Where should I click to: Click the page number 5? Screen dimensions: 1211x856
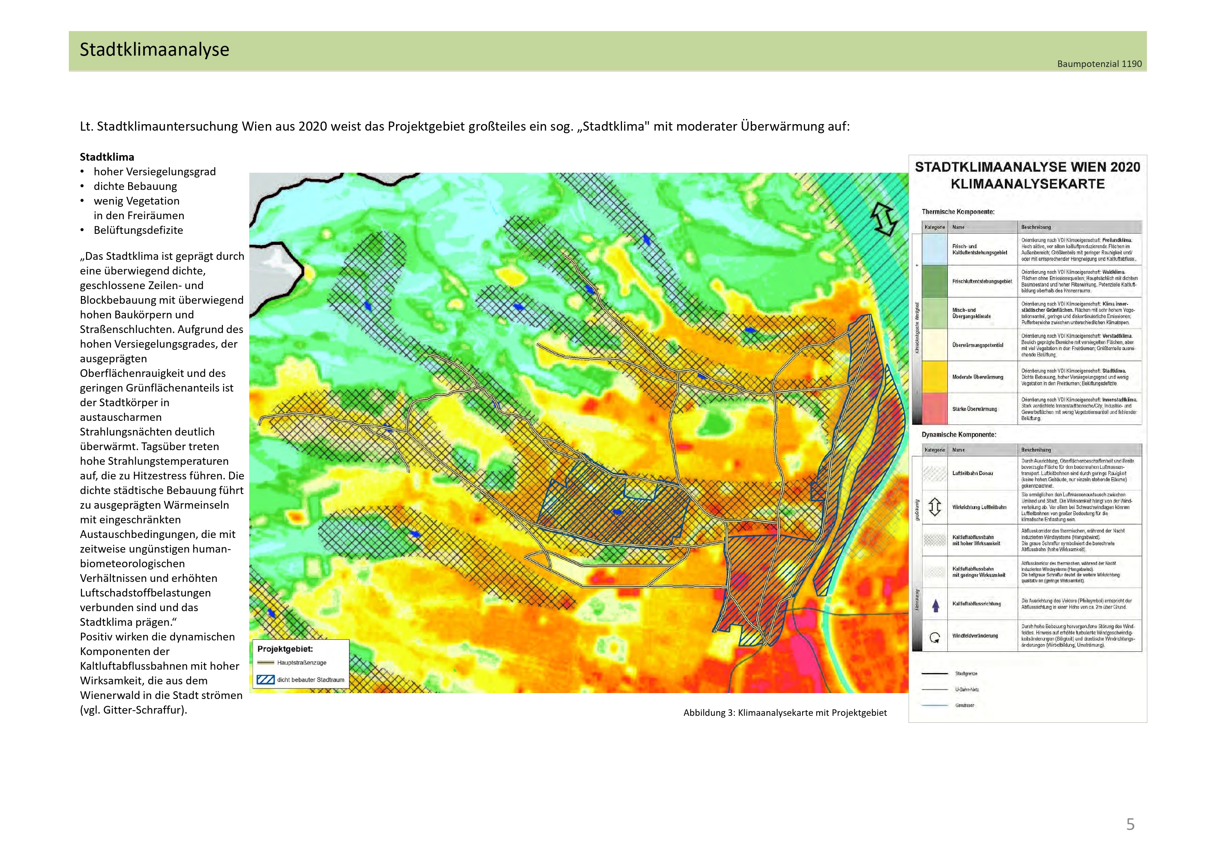[x=1130, y=824]
